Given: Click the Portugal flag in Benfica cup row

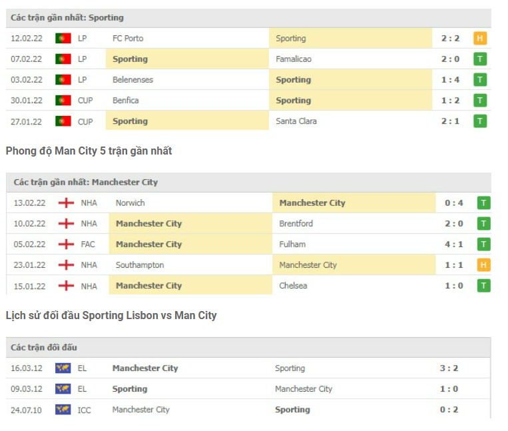Looking at the screenshot, I should [x=63, y=101].
